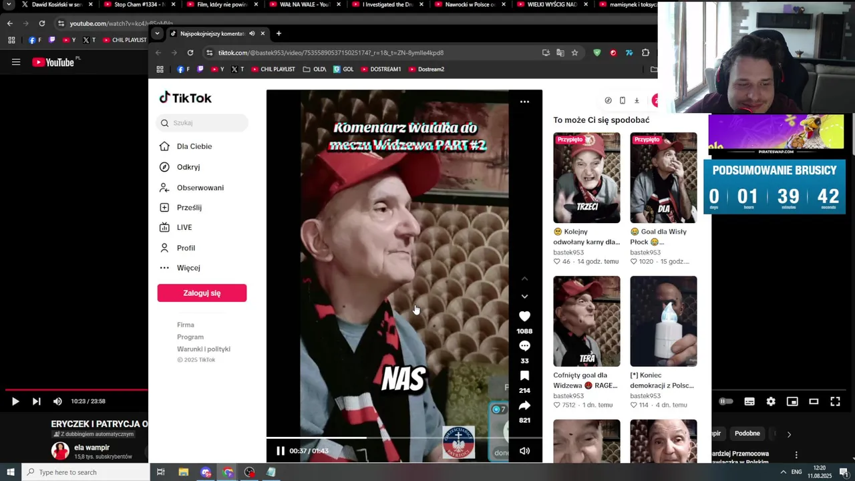Like the TikTok video with heart icon
The width and height of the screenshot is (855, 481).
pos(524,317)
